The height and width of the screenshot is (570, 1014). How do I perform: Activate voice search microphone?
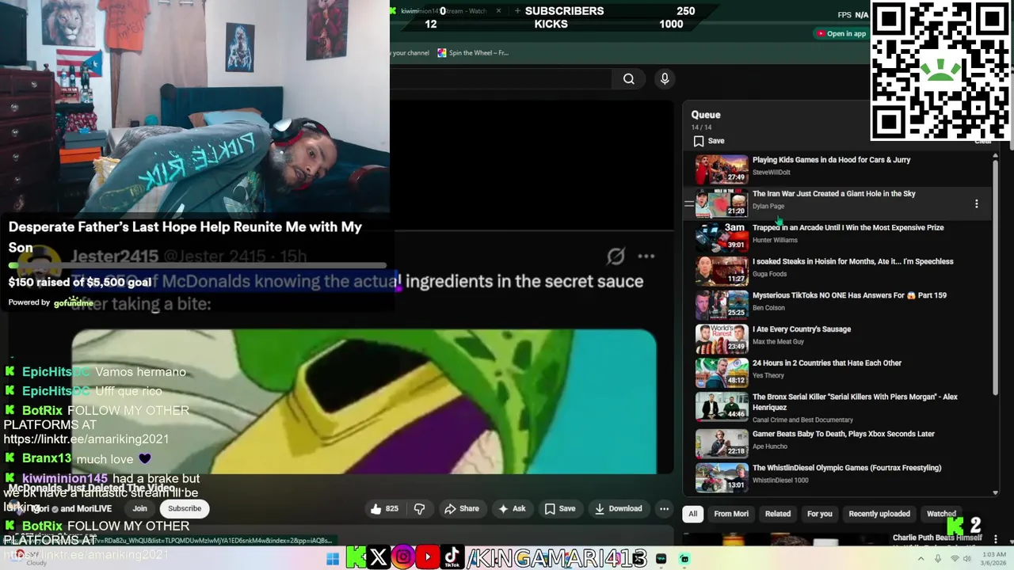tap(665, 78)
